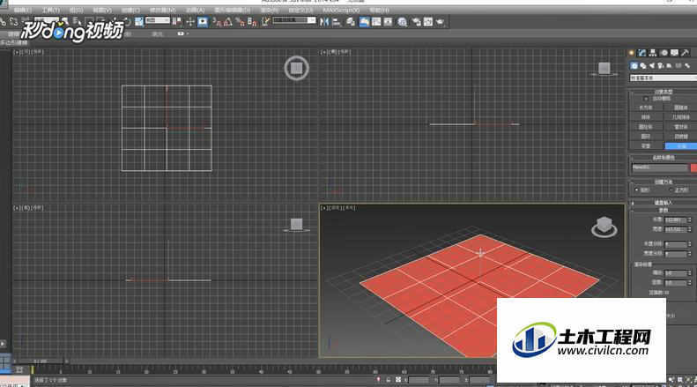
Task: Open the MAXScript(X) menu
Action: click(341, 10)
